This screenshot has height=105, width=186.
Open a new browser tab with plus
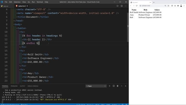coord(154,2)
